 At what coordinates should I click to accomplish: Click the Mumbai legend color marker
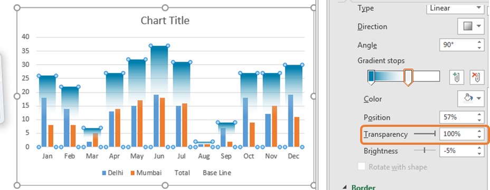[x=133, y=173]
